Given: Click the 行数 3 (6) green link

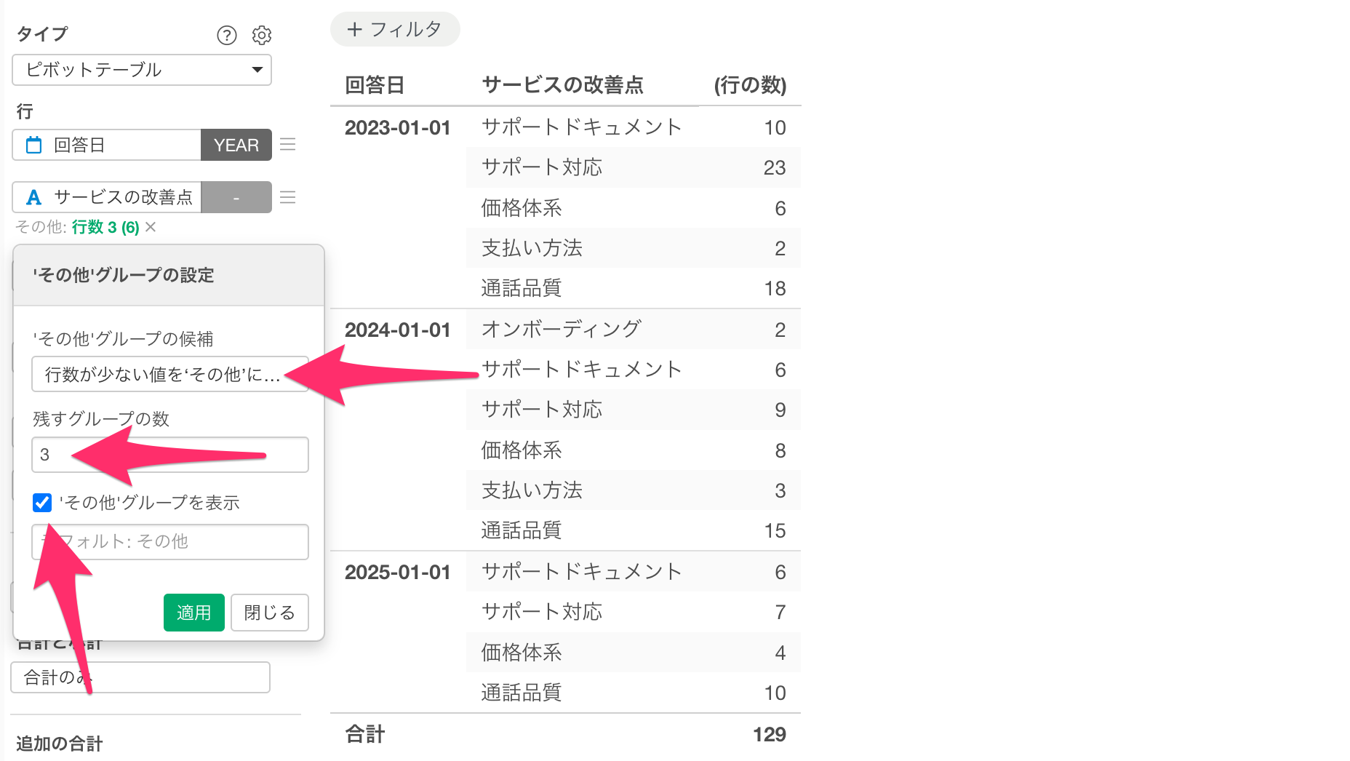Looking at the screenshot, I should tap(105, 227).
